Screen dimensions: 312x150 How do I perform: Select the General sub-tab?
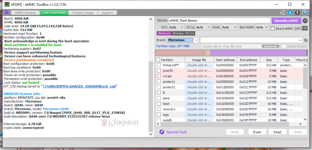(164, 33)
